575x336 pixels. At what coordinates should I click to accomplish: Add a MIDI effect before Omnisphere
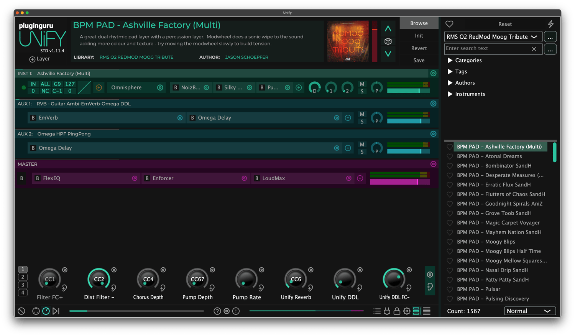coord(99,88)
